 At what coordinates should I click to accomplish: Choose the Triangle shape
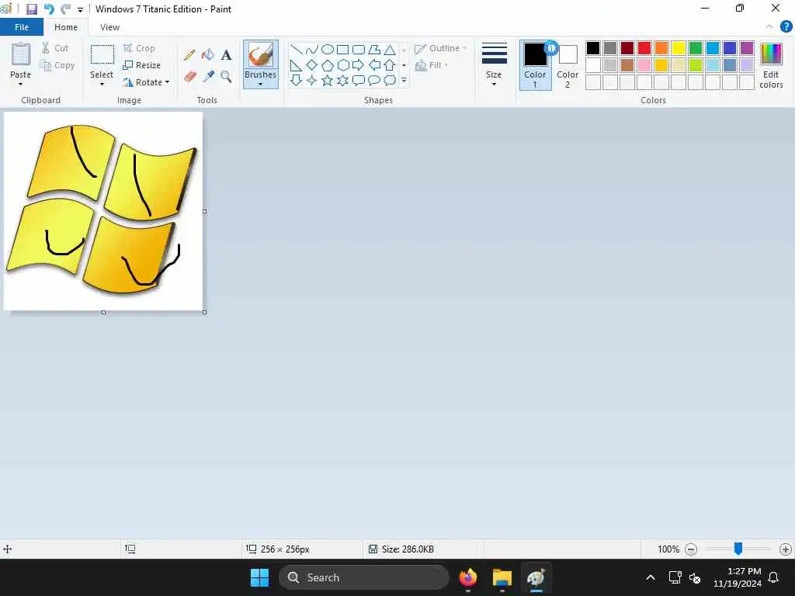coord(390,50)
